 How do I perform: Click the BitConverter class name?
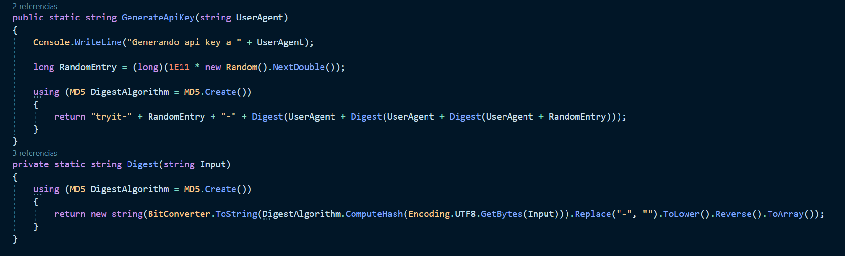pyautogui.click(x=179, y=214)
